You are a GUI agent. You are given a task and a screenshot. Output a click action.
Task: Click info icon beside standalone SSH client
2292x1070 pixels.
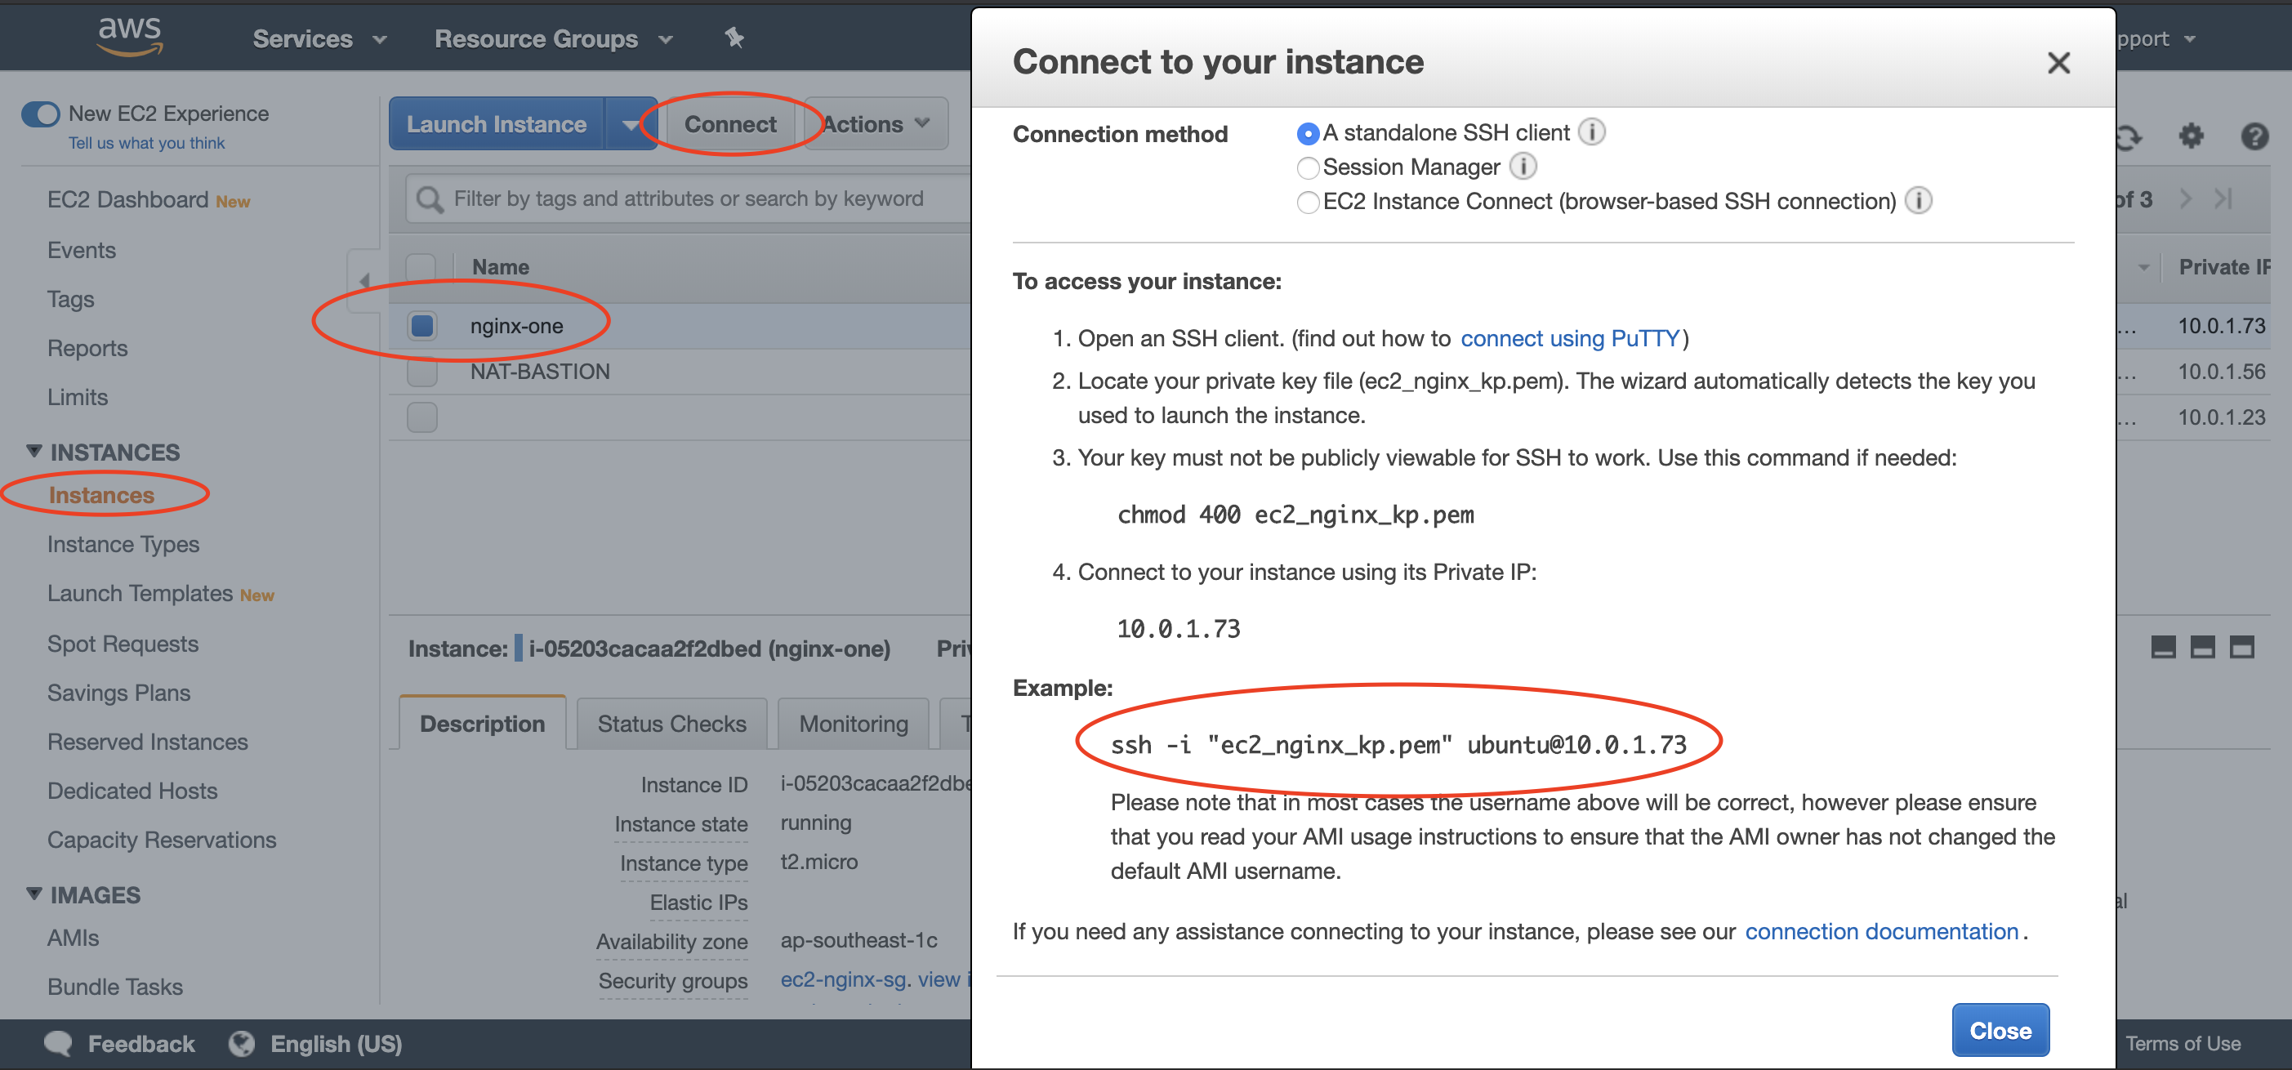pos(1592,132)
